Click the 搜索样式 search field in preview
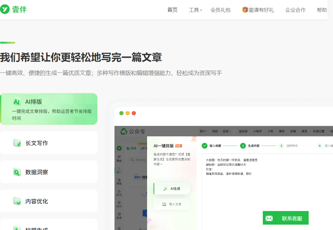333x230 pixels. pyautogui.click(x=138, y=160)
